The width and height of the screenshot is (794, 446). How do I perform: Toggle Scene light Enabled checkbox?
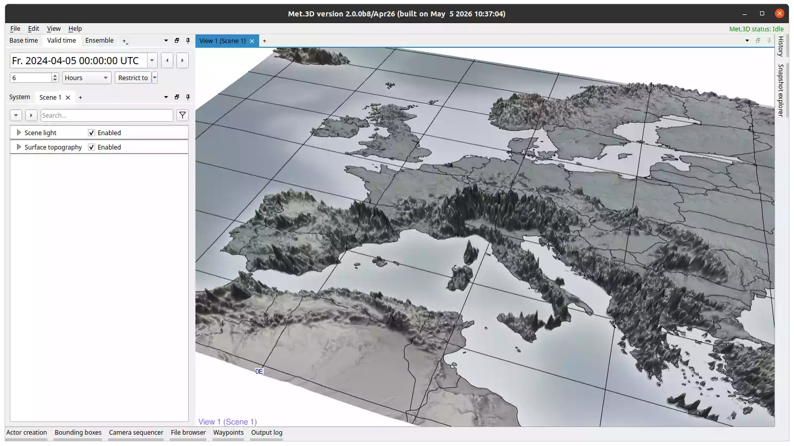point(92,133)
